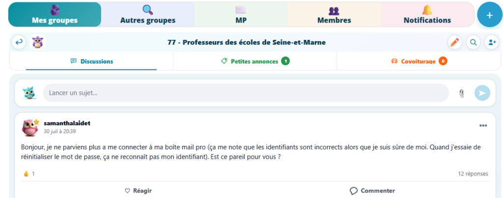Click the blue plus button
This screenshot has height=198, width=503.
[490, 15]
